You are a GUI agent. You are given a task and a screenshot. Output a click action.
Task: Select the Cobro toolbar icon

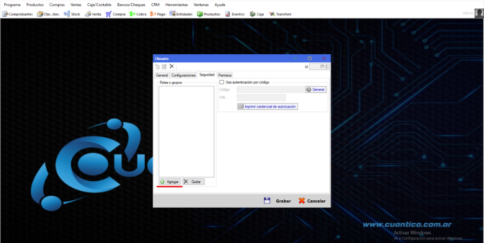tap(138, 14)
